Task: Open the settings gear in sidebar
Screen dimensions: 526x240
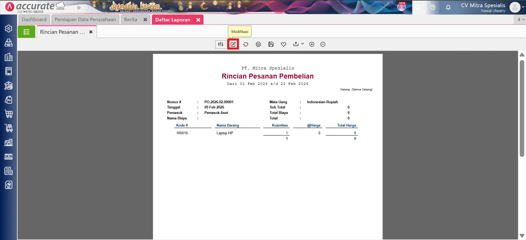Action: pos(9,29)
